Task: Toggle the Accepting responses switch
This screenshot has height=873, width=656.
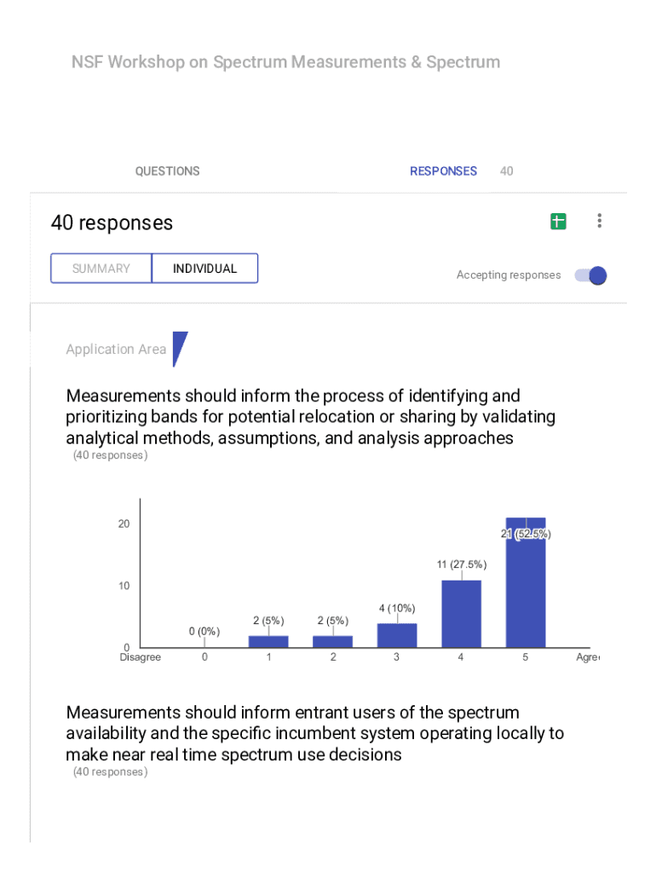Action: point(590,275)
